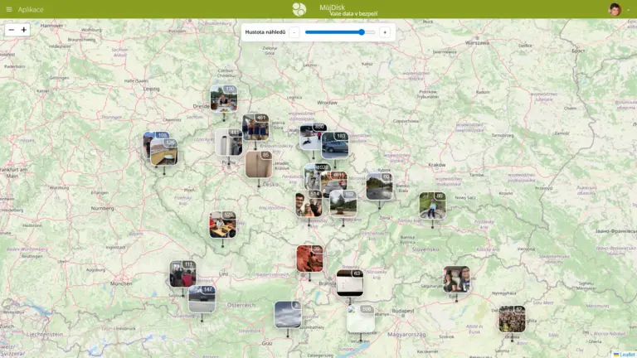Click the Nürnberg label on the map
The image size is (637, 358).
point(102,208)
